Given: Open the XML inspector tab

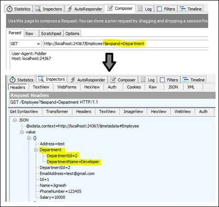Looking at the screenshot, I should pos(191,87).
